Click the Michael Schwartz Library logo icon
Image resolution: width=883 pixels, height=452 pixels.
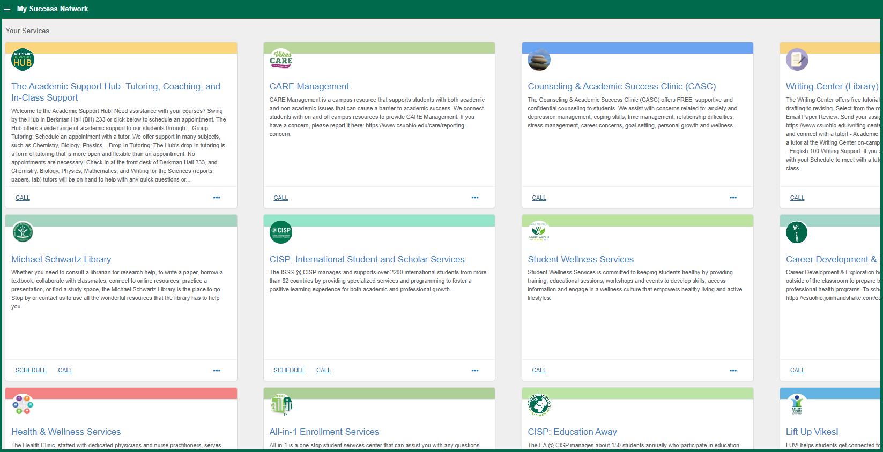[23, 232]
